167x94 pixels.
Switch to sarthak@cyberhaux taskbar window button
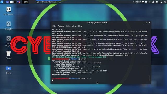click(x=49, y=2)
